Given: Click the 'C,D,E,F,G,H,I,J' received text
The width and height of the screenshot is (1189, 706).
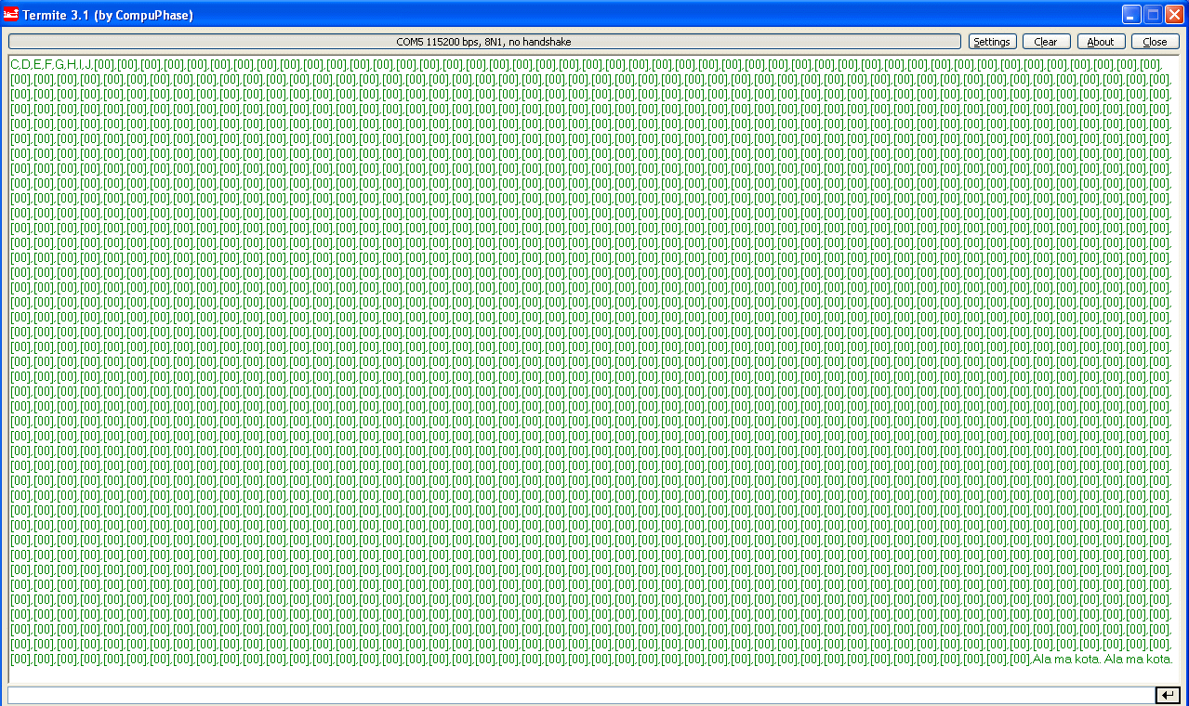Looking at the screenshot, I should (x=51, y=64).
